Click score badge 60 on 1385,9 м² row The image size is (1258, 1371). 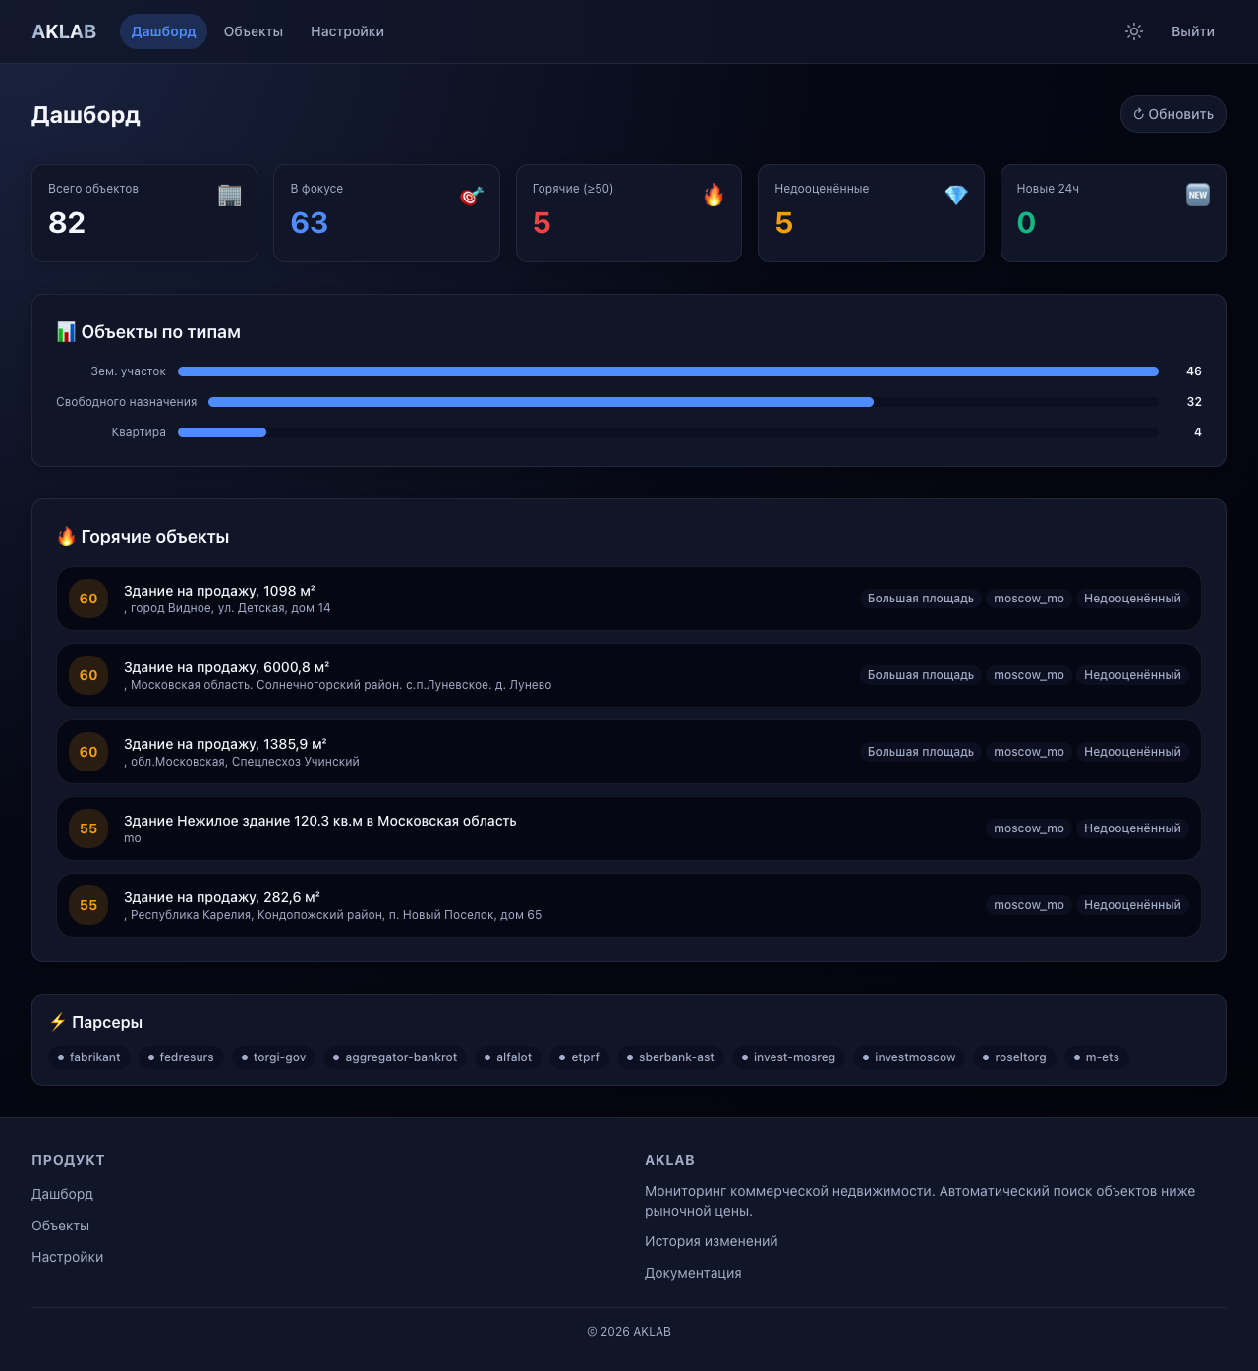tap(88, 752)
